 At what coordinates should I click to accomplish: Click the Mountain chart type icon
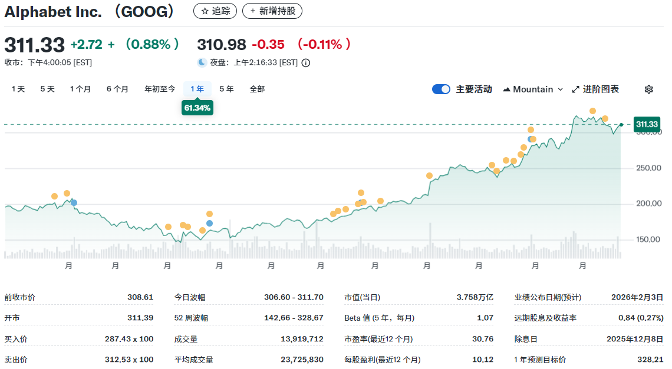coord(506,89)
